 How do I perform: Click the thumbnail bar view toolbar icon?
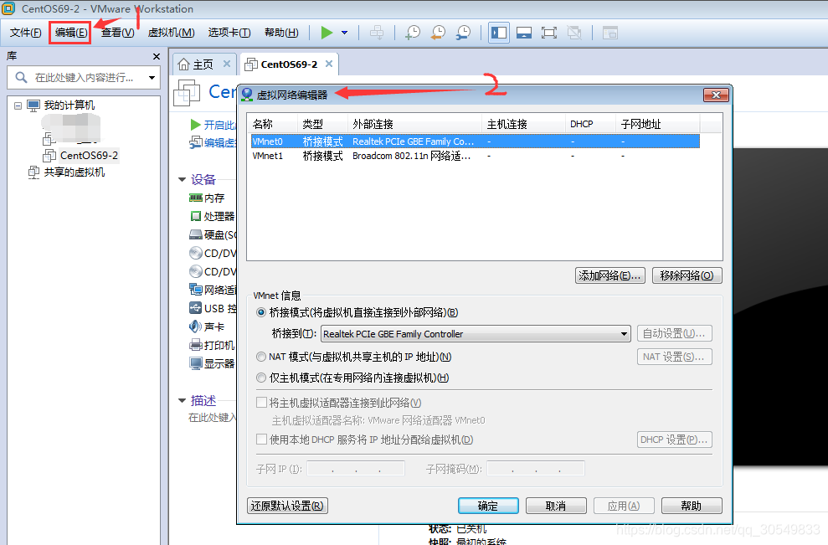coord(524,33)
